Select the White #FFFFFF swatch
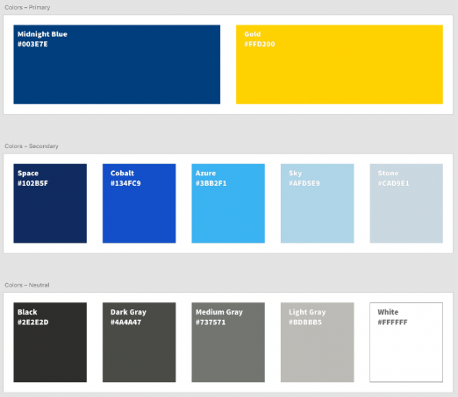 click(406, 343)
